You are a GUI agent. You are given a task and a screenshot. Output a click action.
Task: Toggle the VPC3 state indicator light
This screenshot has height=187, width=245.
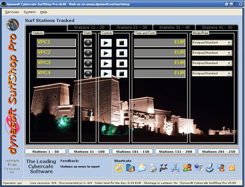point(88,63)
